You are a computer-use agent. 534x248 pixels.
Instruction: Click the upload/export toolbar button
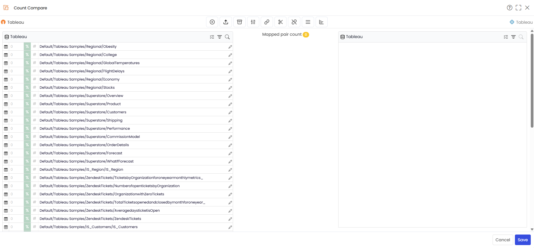(x=226, y=22)
